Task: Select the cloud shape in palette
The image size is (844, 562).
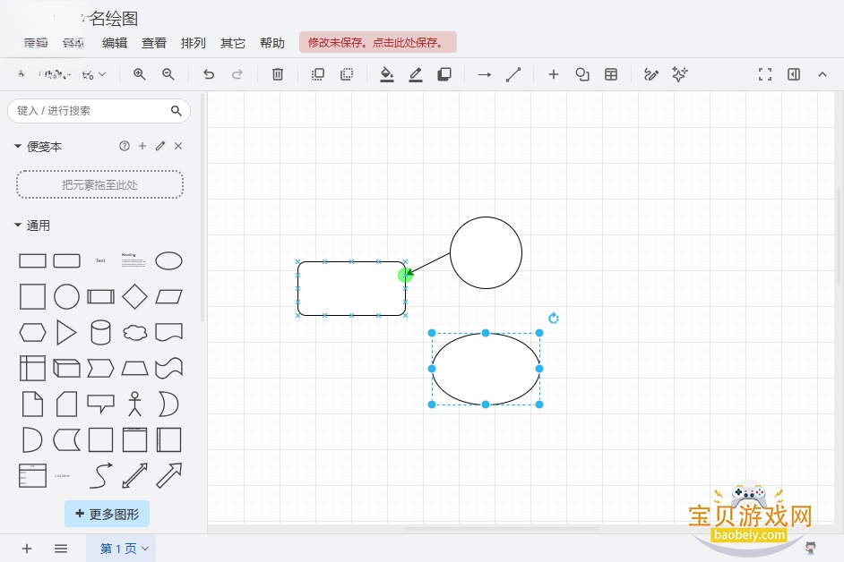Action: pyautogui.click(x=134, y=332)
